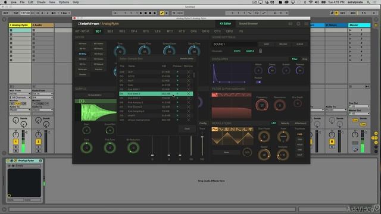381x214 pixels.
Task: Start playback with Ableton's transport Play button
Action: (x=140, y=13)
